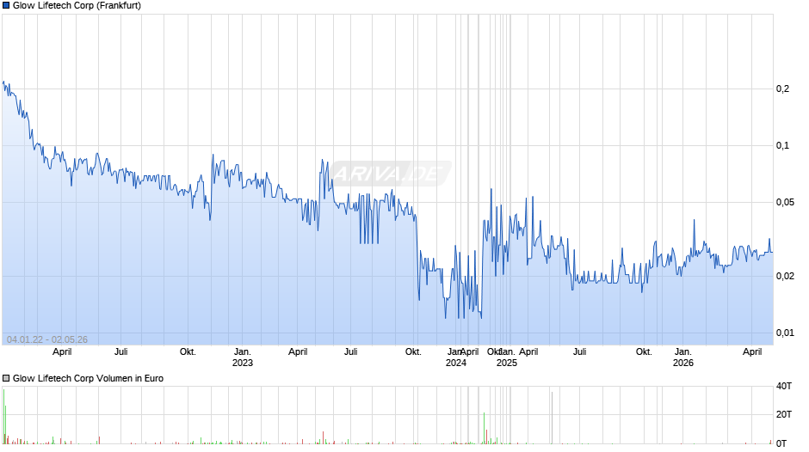Click the date range '04.01.22 - 02.05.26'

47,339
